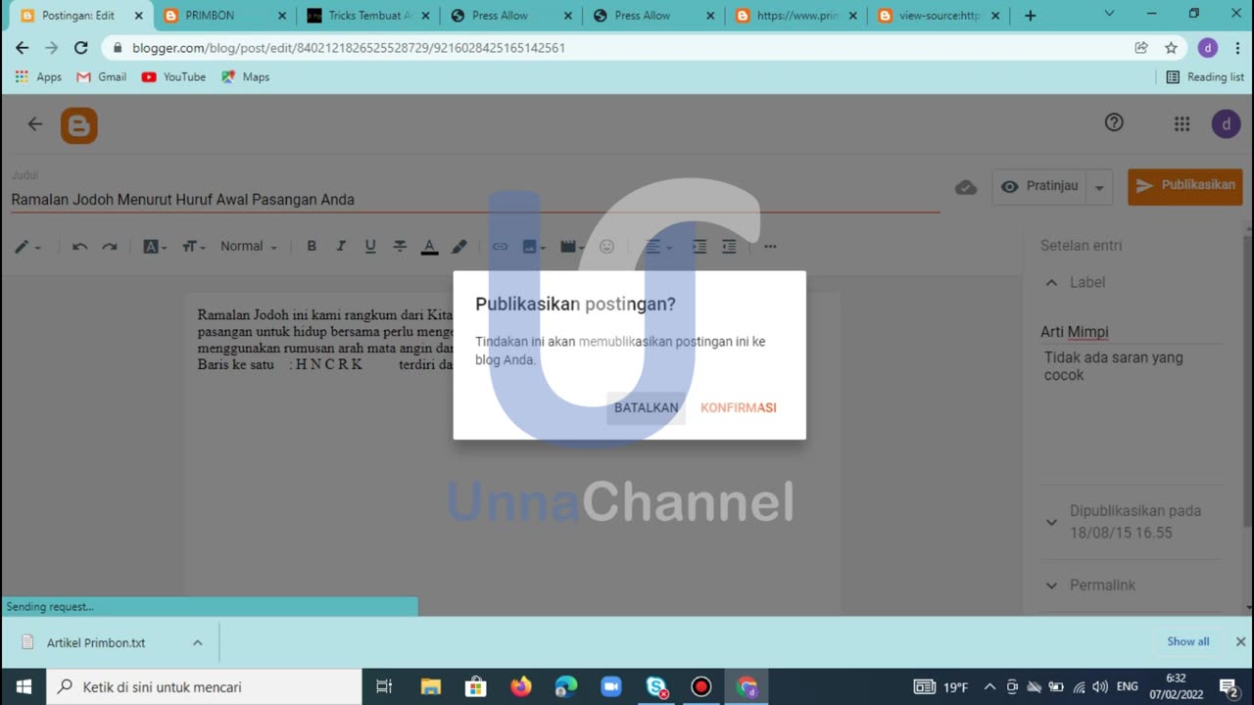
Task: Open Firefox from the taskbar
Action: 521,687
